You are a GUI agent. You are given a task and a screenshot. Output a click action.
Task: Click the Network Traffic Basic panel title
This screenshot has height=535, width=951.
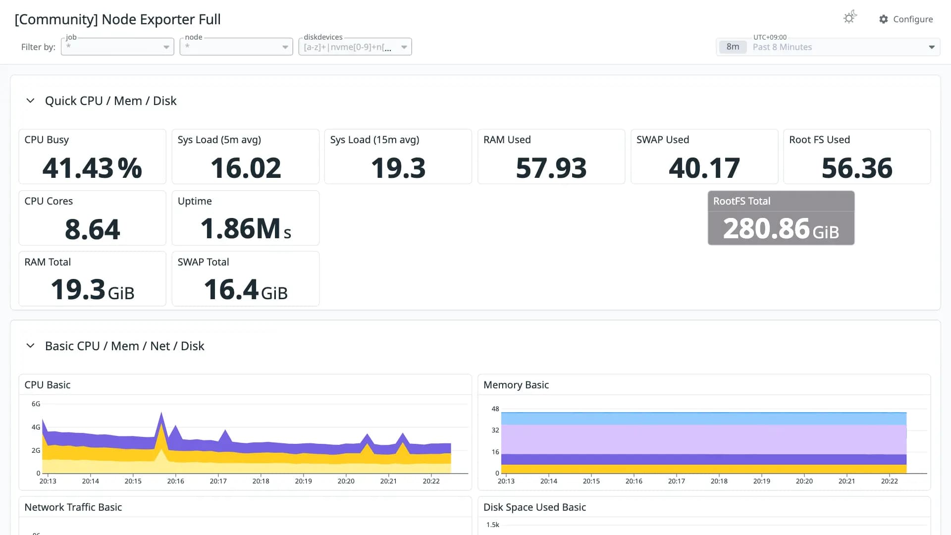(x=73, y=507)
